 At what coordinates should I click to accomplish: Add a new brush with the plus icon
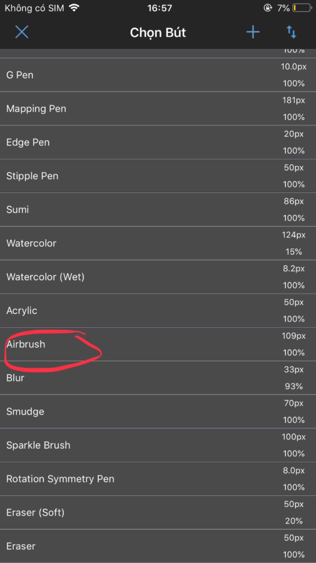point(253,32)
